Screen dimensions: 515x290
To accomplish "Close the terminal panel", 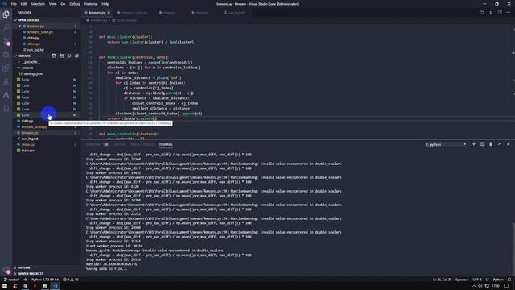I will tap(508, 144).
